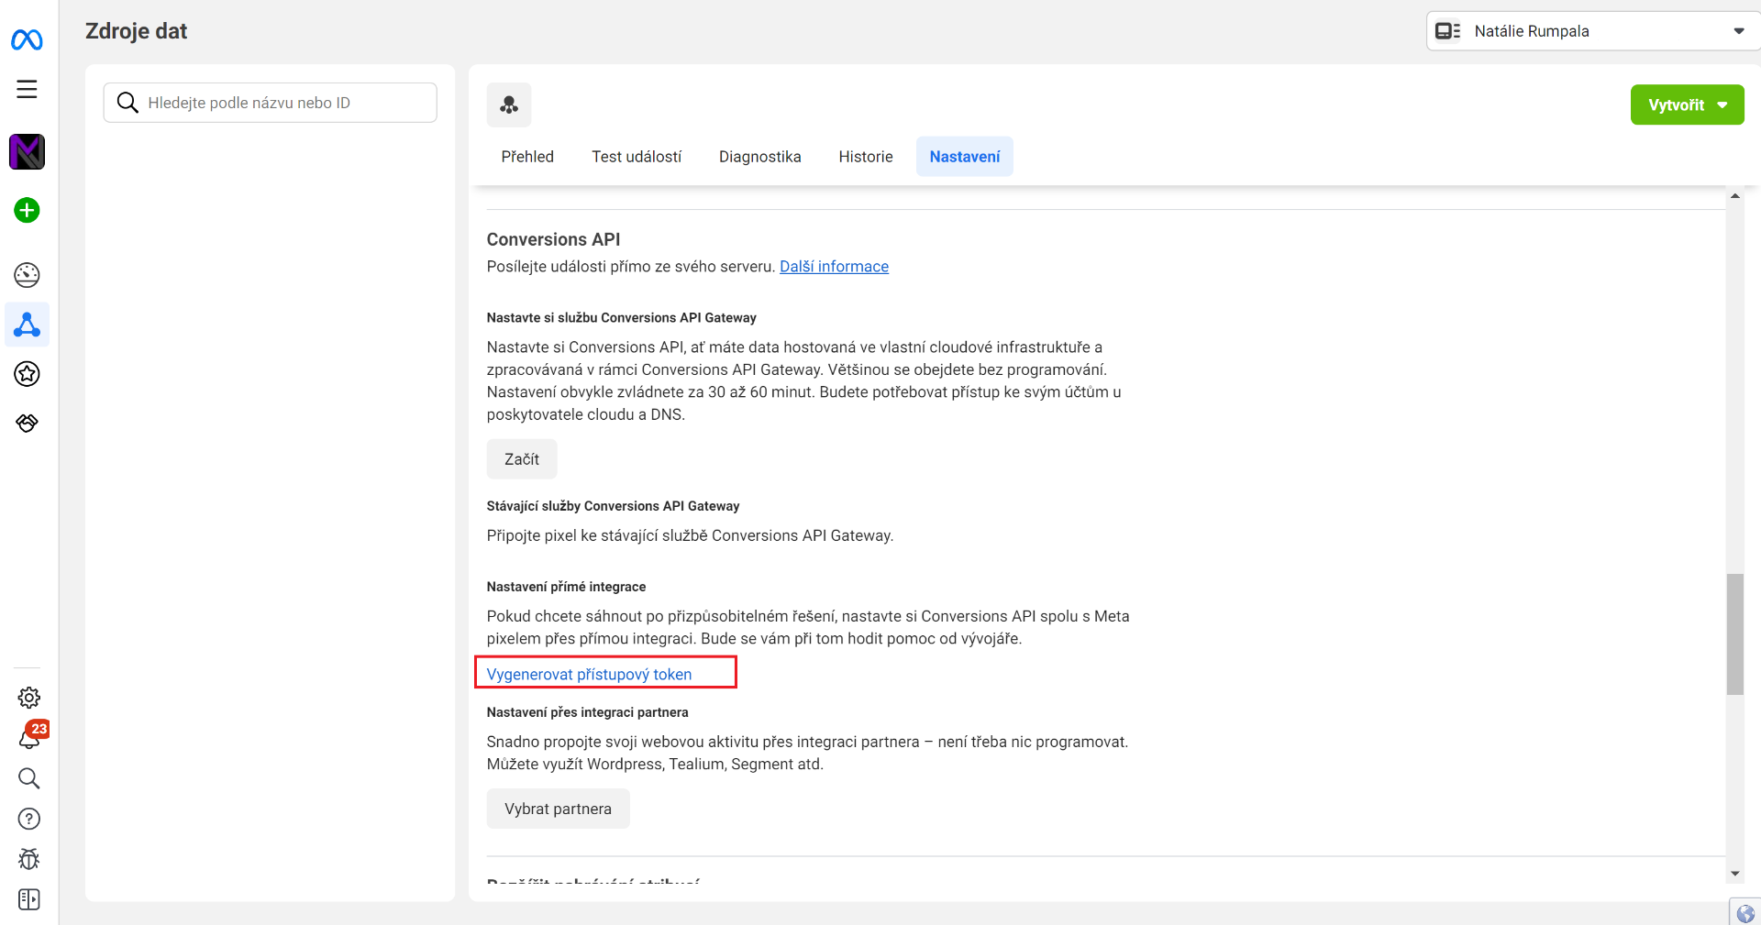Screen dimensions: 1761x925
Task: Click the green plus create icon
Action: coord(27,210)
